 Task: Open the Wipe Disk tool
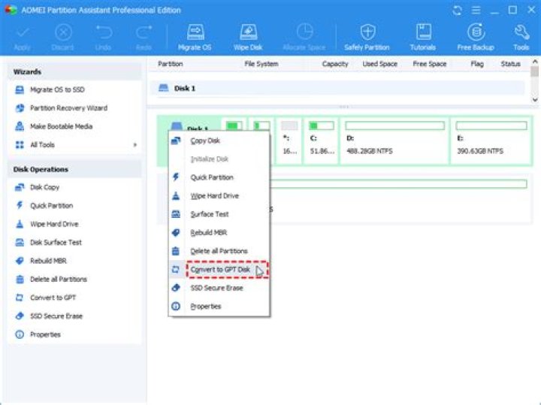tap(248, 38)
